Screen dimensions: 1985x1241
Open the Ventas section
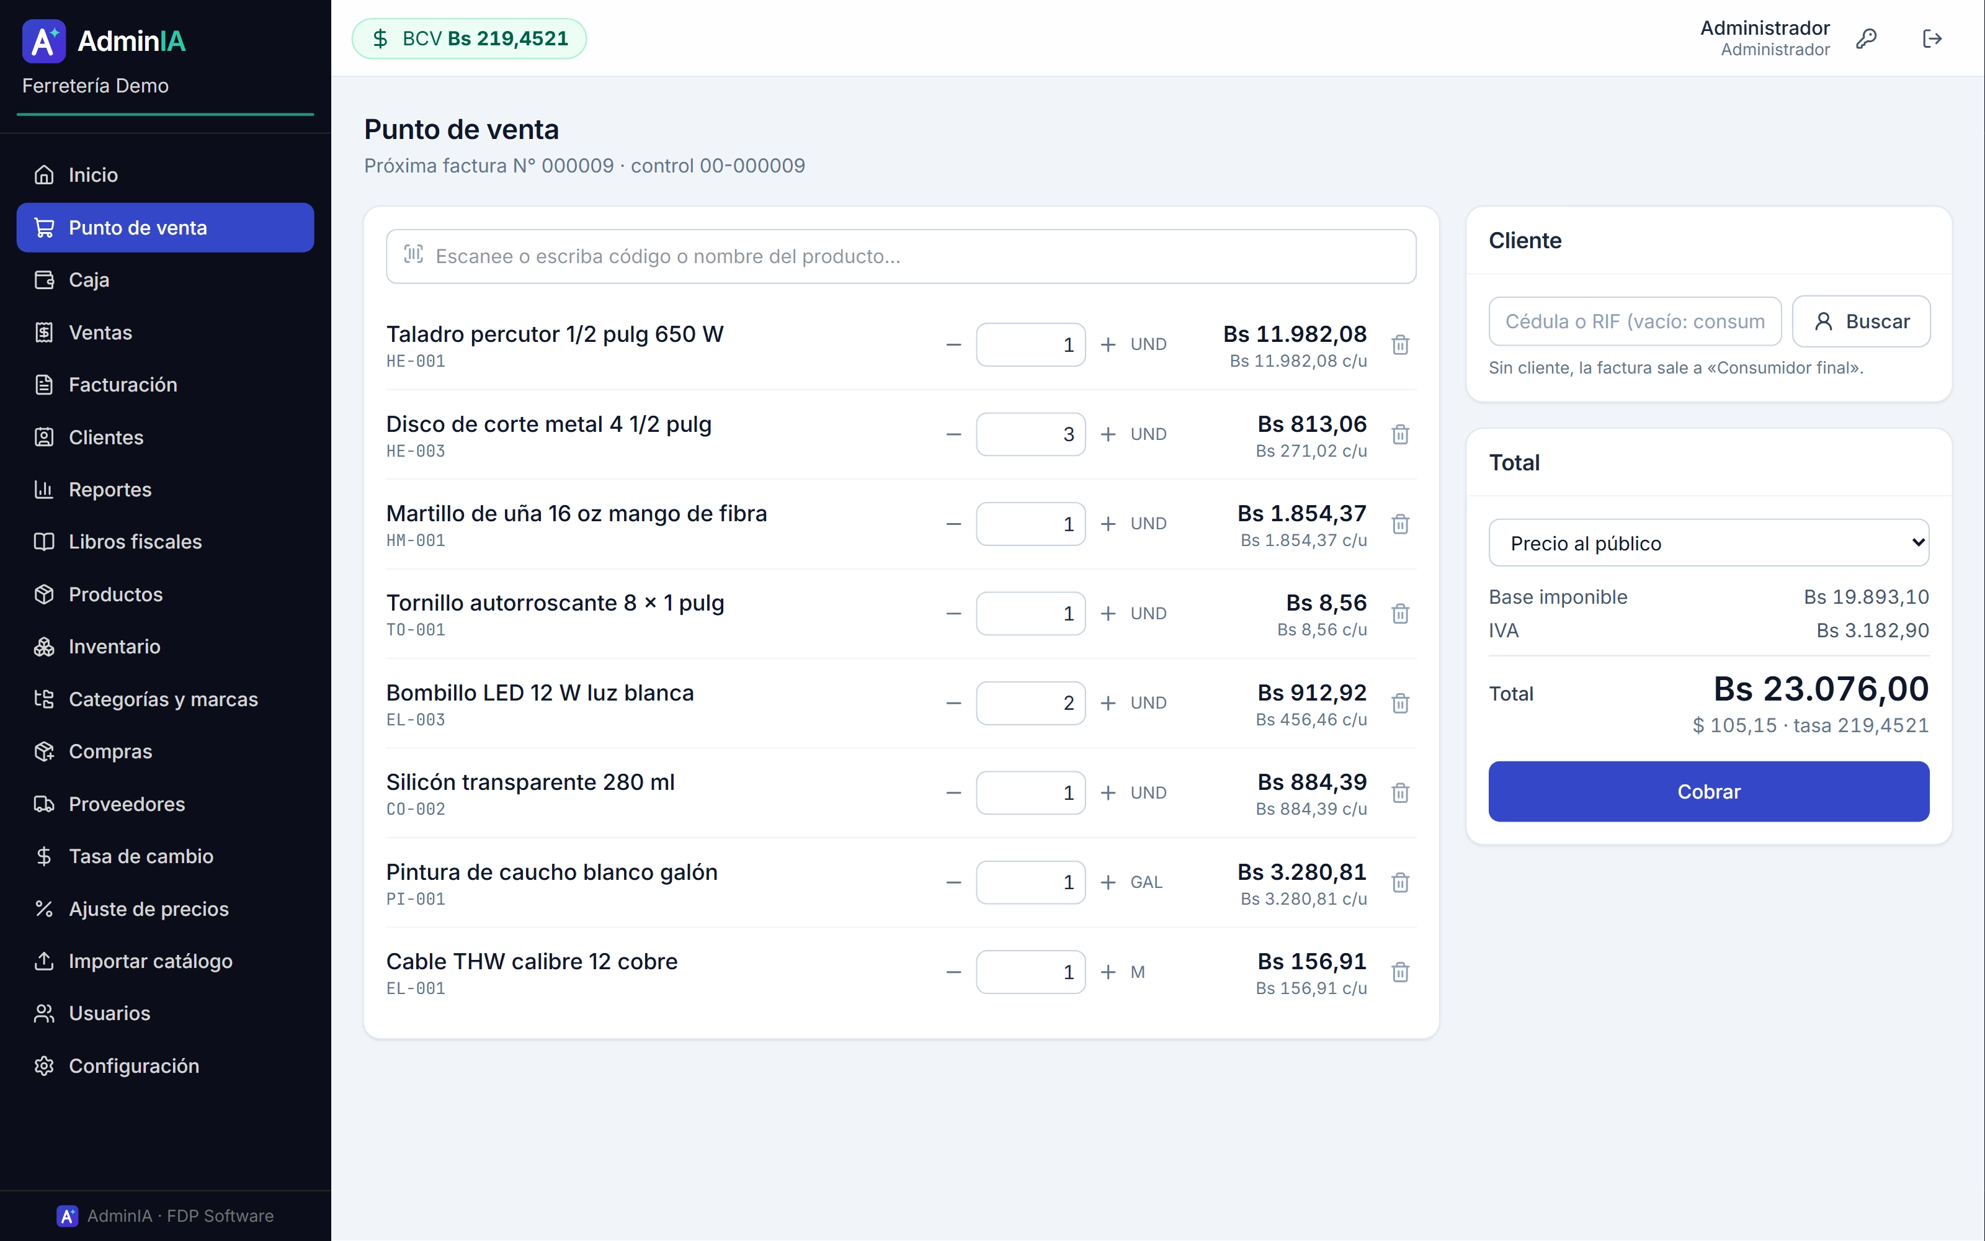click(165, 333)
